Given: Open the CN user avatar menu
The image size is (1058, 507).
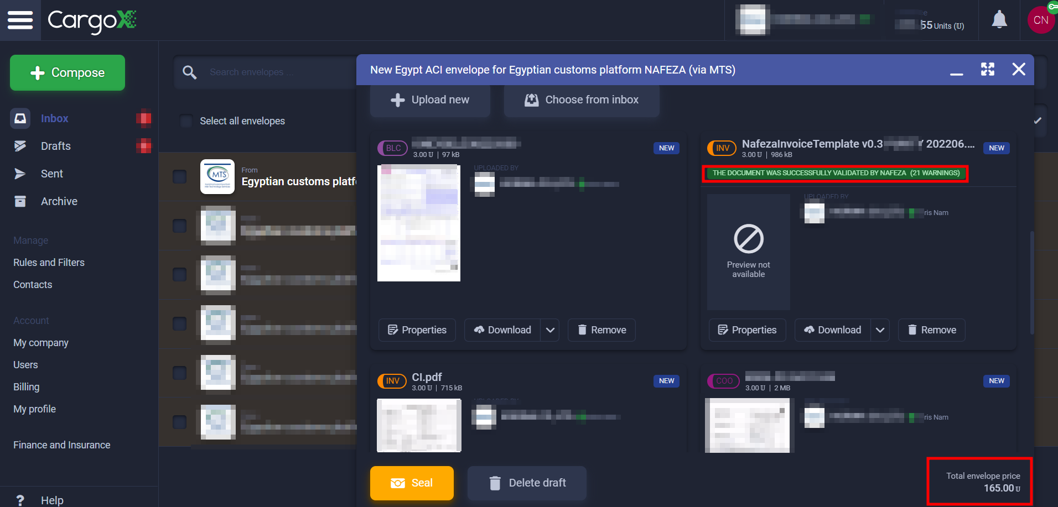Looking at the screenshot, I should pyautogui.click(x=1041, y=20).
